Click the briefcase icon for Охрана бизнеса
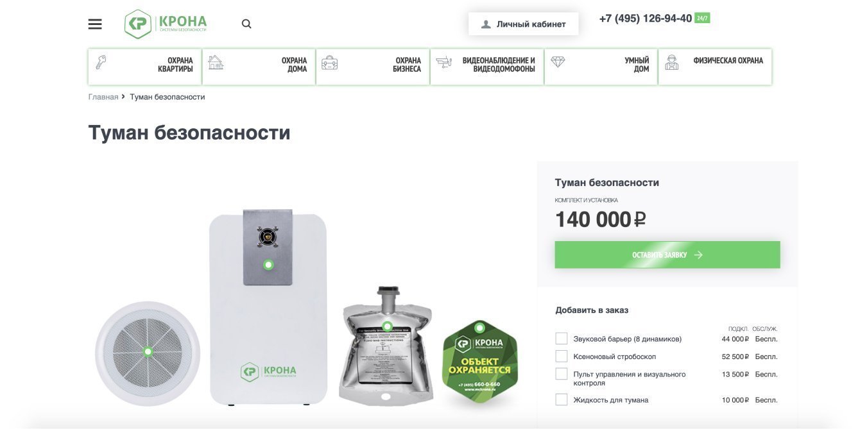860x429 pixels. tap(329, 63)
